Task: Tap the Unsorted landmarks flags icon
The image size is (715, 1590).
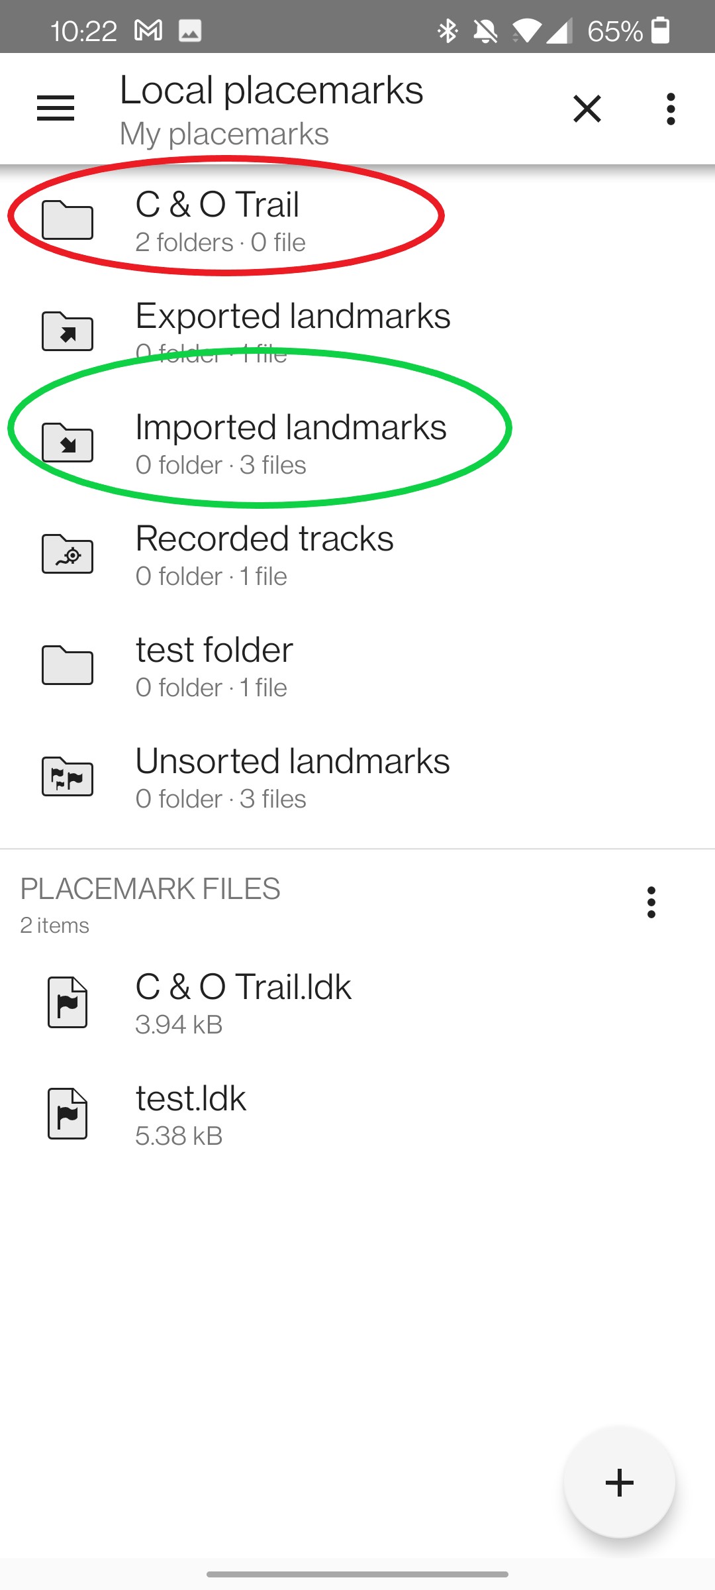Action: 68,776
